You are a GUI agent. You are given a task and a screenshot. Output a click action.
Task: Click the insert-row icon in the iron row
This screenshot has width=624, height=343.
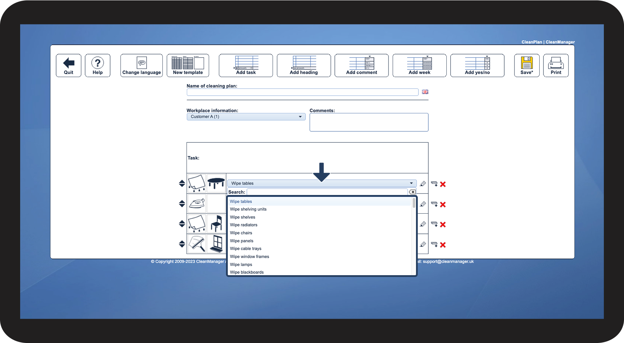pos(434,204)
